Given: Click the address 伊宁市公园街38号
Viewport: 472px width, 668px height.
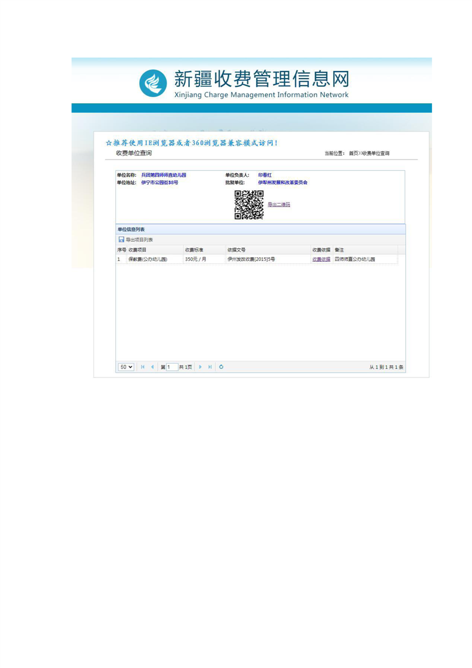Looking at the screenshot, I should point(160,182).
